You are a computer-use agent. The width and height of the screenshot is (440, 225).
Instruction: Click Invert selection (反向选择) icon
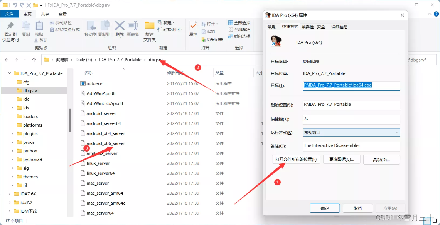pos(231,36)
